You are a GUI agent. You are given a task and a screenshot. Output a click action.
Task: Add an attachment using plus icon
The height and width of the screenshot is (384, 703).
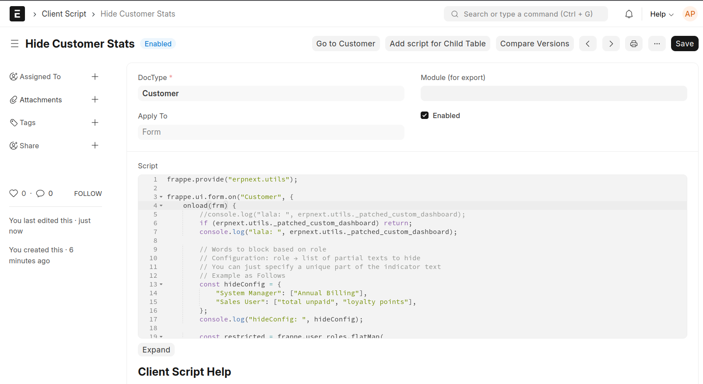(95, 100)
